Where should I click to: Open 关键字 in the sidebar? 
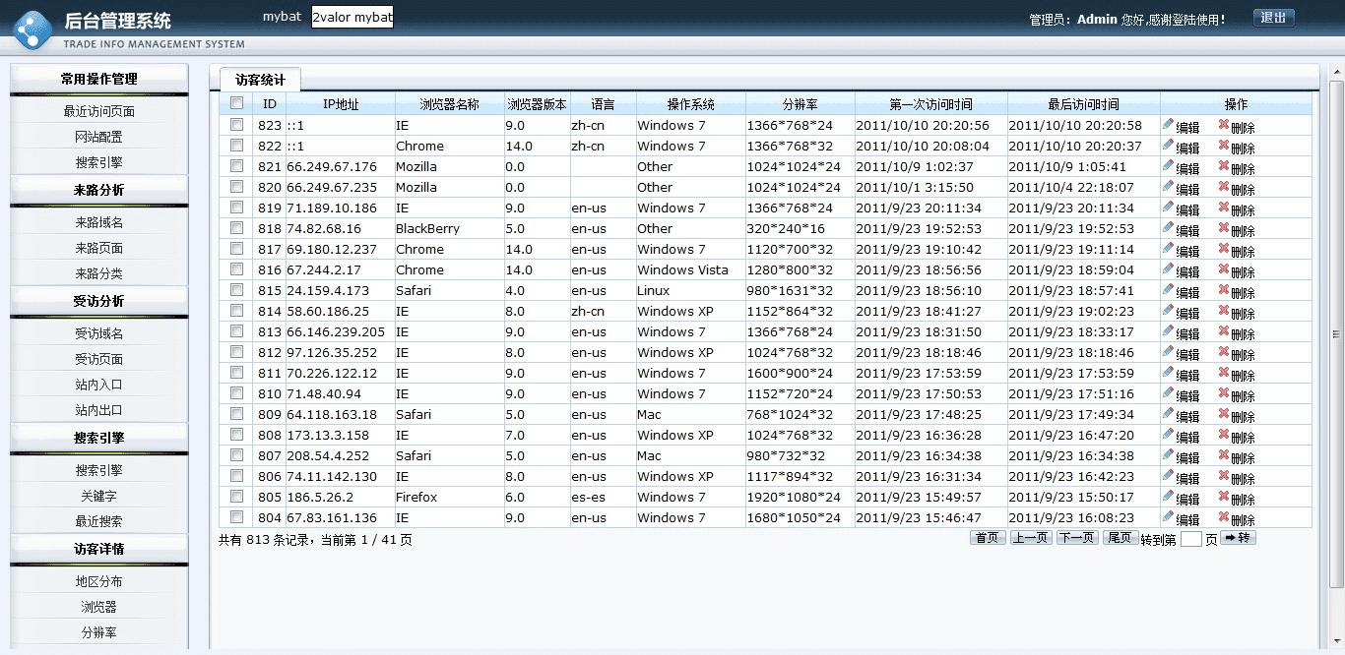point(98,497)
